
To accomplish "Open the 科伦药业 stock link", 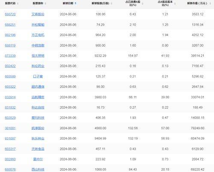I will [38, 66].
